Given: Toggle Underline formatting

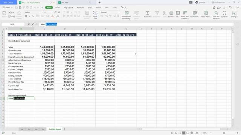Looking at the screenshot, I should [33, 16].
